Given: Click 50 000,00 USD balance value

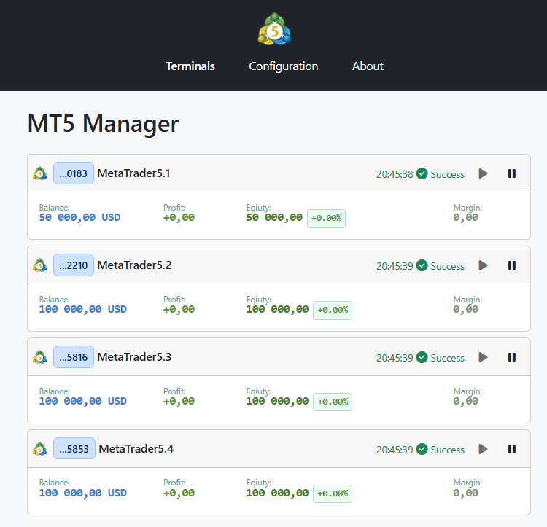Looking at the screenshot, I should coord(80,217).
